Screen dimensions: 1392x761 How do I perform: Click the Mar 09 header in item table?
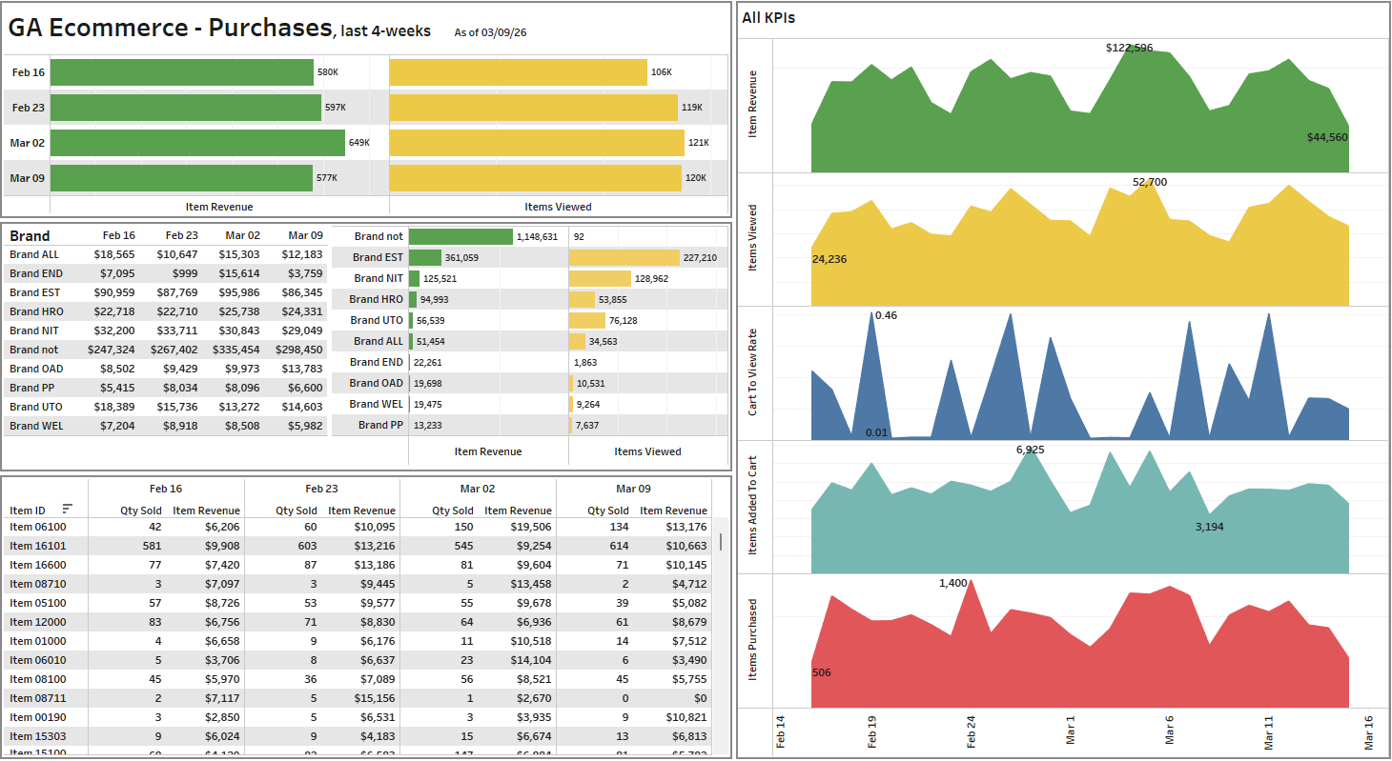click(633, 489)
